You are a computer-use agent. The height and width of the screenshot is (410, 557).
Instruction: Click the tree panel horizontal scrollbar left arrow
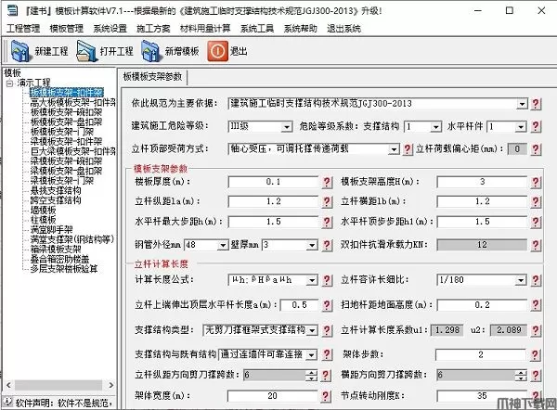(8, 385)
